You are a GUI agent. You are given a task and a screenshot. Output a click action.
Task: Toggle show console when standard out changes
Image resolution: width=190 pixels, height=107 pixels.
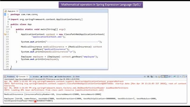[166, 77]
